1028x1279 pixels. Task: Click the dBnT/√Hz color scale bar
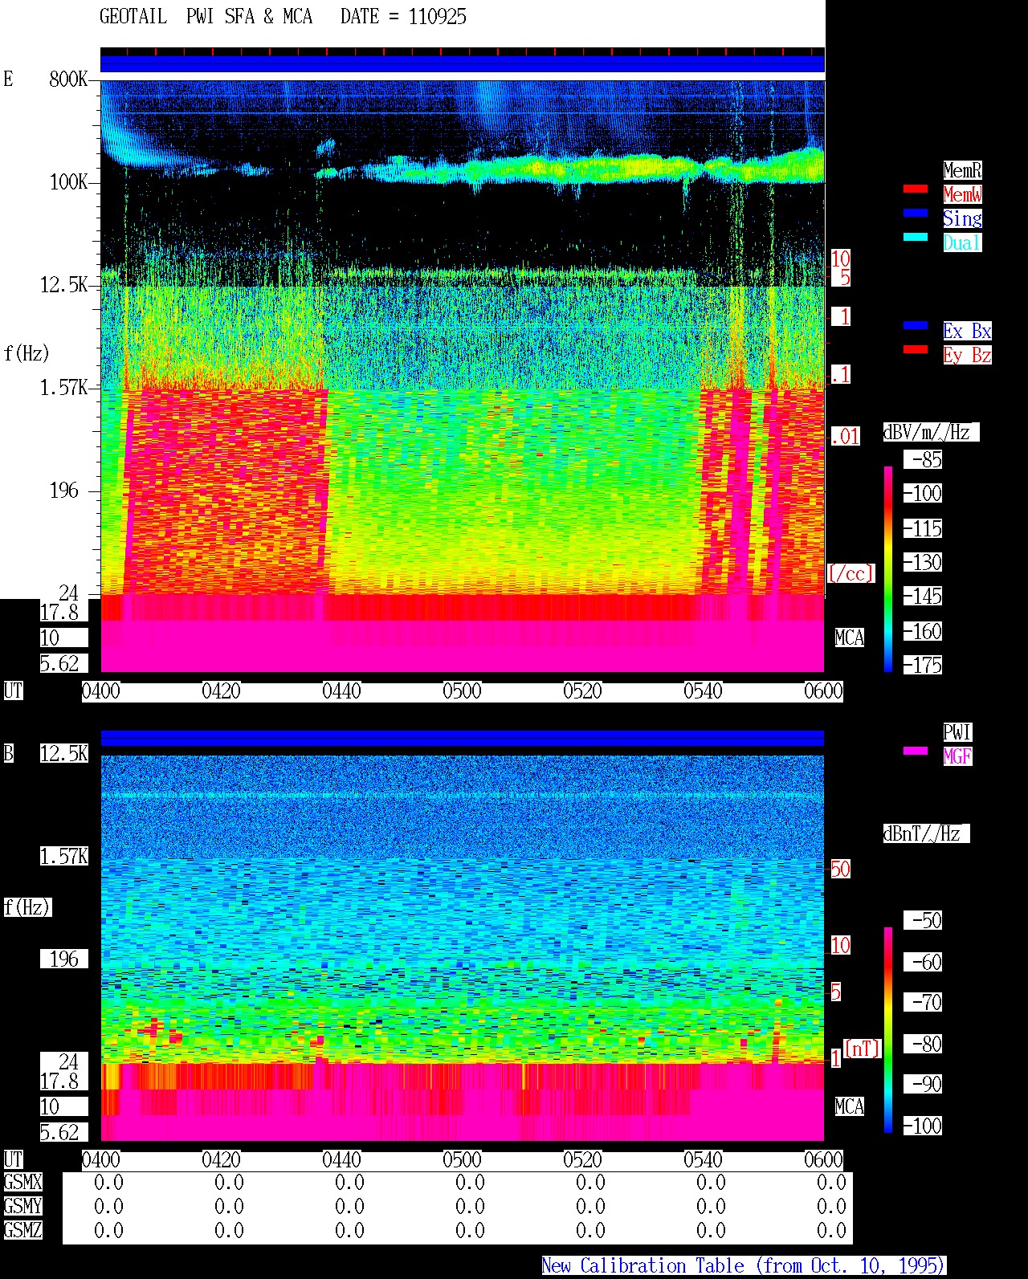(x=888, y=1029)
